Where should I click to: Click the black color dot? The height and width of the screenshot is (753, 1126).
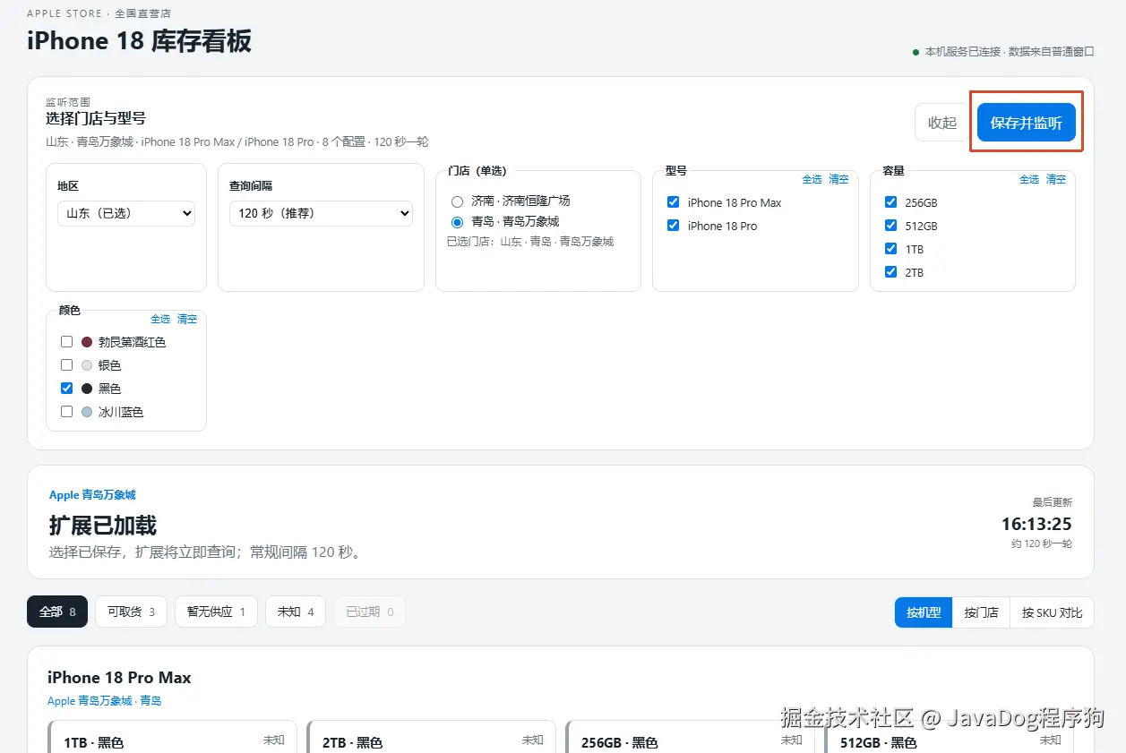click(x=87, y=389)
